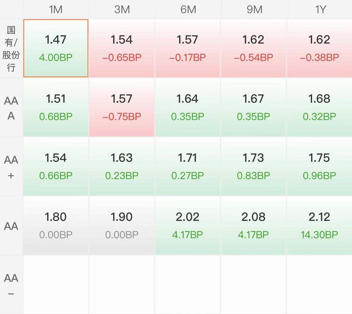
Task: Click the AAA row label
Action: [x=11, y=108]
